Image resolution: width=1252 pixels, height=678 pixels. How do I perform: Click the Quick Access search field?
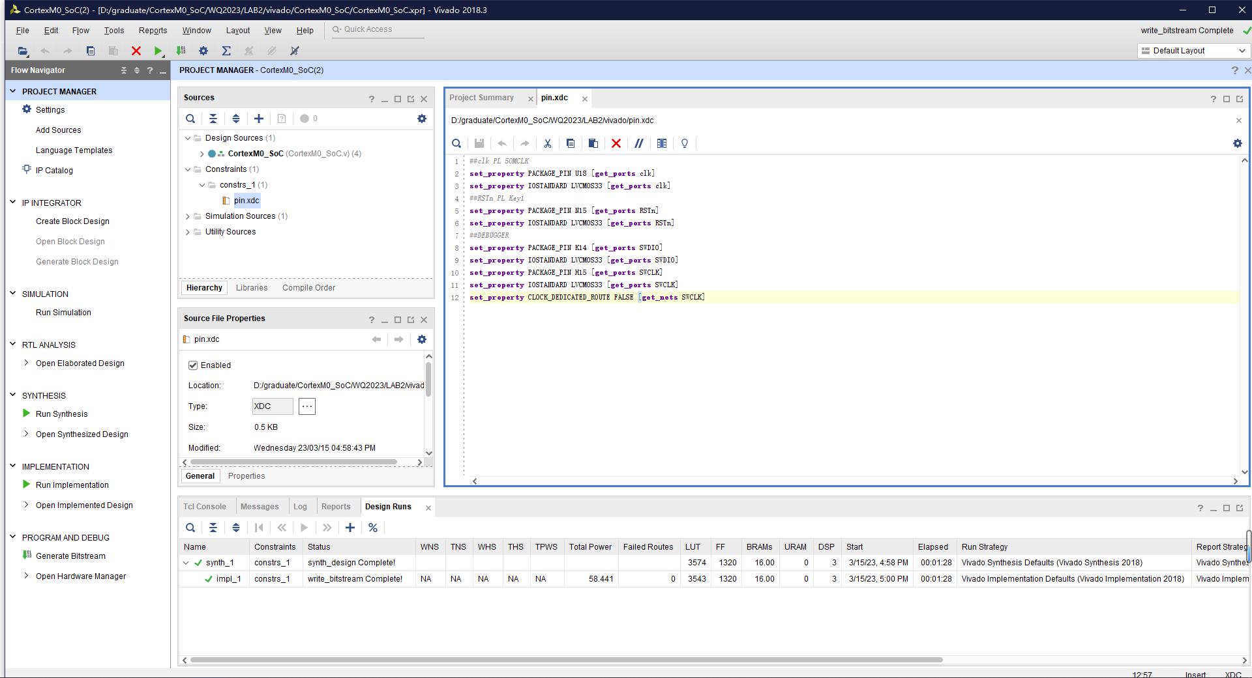tap(378, 30)
